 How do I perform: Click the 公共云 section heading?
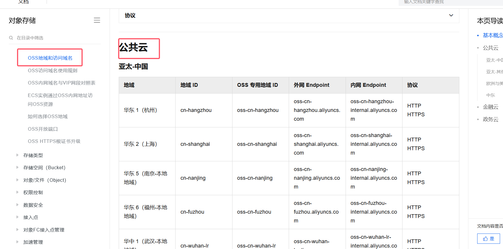[133, 47]
